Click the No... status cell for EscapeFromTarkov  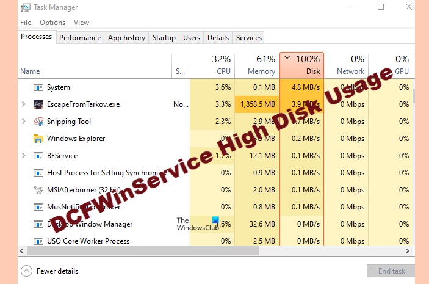pos(181,104)
